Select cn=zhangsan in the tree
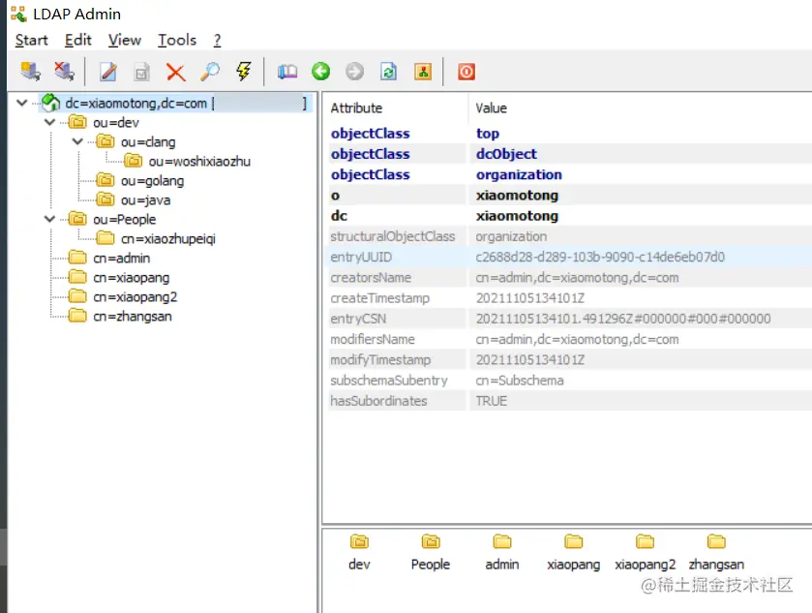The image size is (812, 613). click(132, 317)
